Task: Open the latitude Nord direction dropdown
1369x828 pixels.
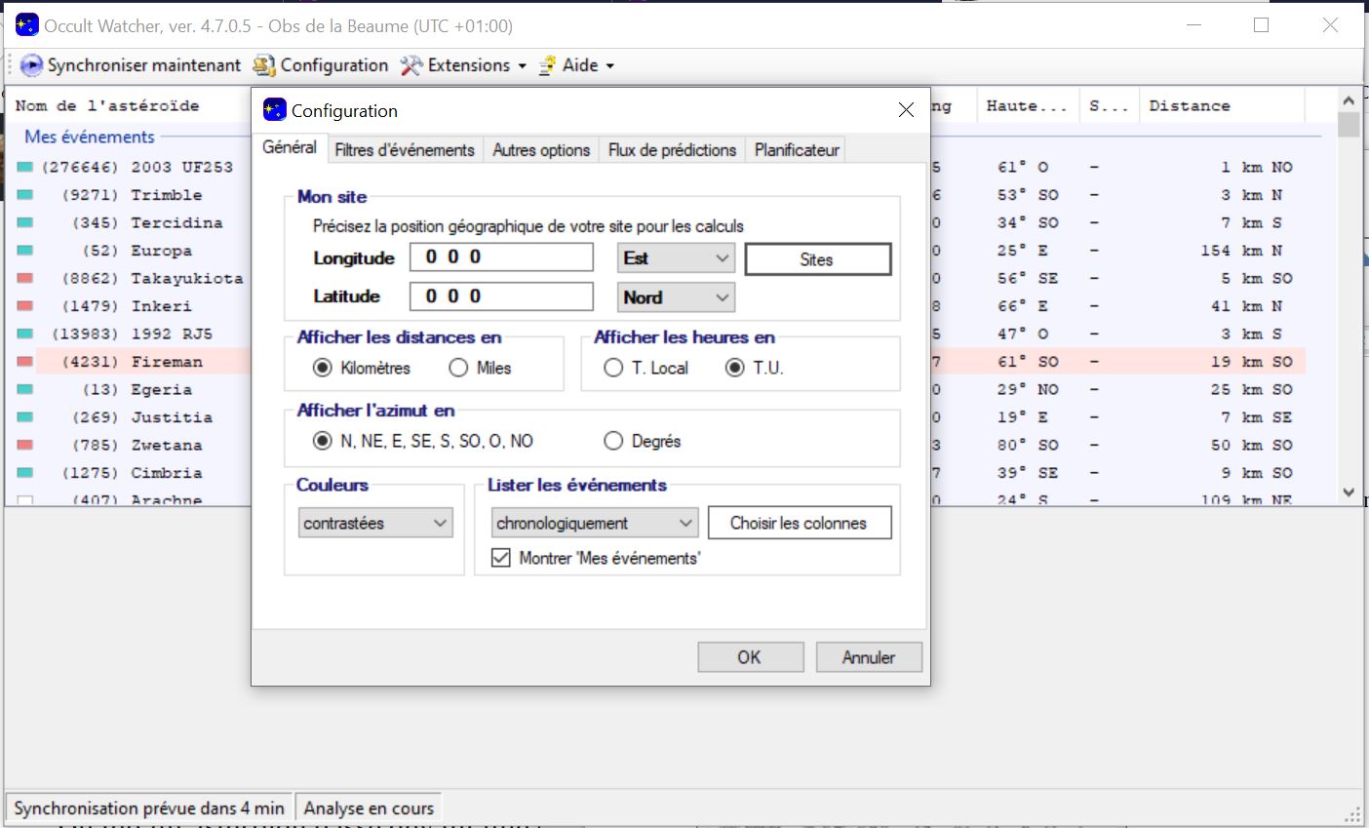Action: click(x=676, y=297)
